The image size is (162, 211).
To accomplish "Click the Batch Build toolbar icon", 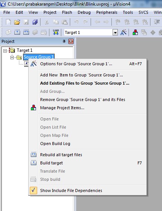I will click(x=35, y=32).
